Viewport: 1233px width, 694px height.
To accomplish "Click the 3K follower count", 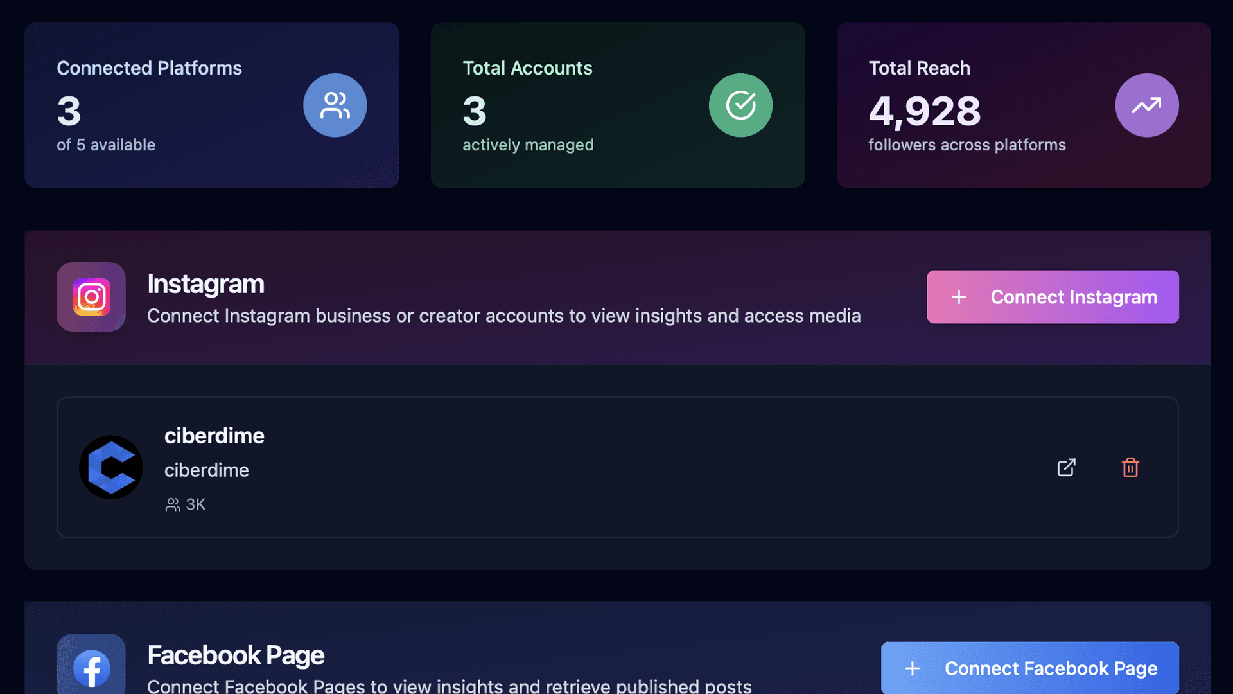I will (195, 504).
